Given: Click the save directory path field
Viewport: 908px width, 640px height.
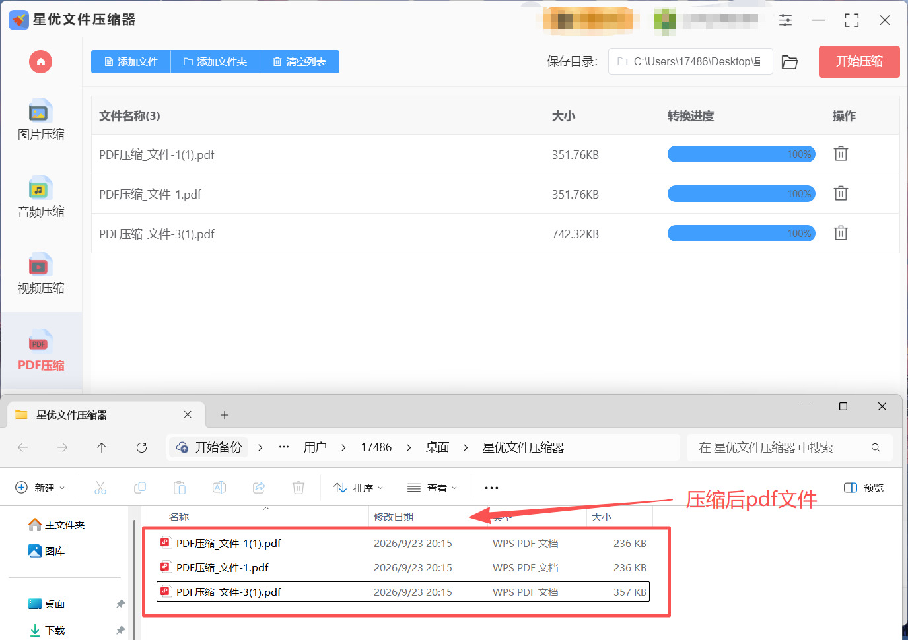Looking at the screenshot, I should tap(690, 61).
